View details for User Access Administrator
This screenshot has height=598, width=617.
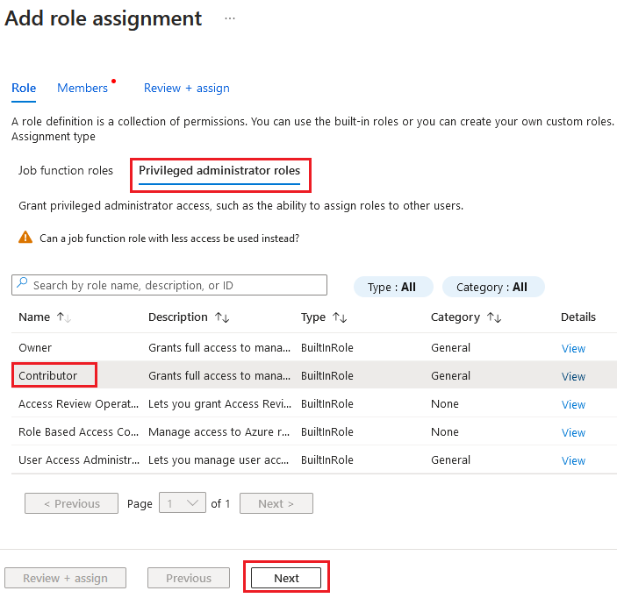(x=573, y=460)
